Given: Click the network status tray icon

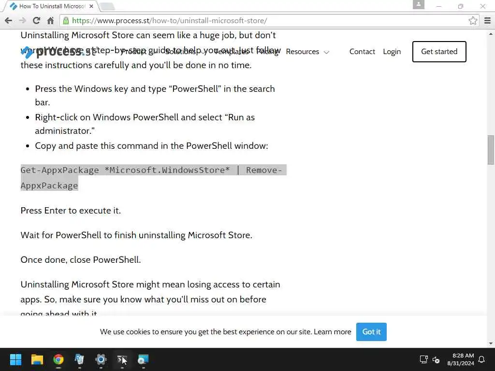Looking at the screenshot, I should 423,359.
